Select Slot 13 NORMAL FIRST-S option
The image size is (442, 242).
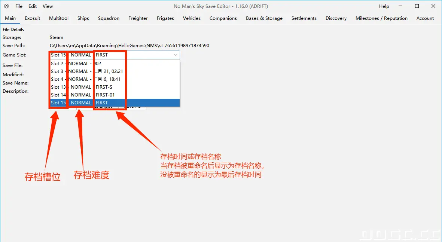click(115, 87)
